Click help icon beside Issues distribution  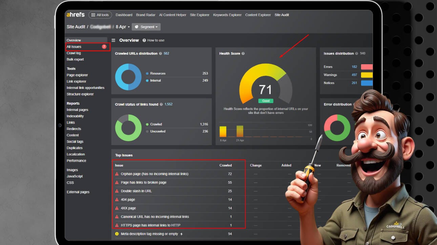[x=357, y=53]
